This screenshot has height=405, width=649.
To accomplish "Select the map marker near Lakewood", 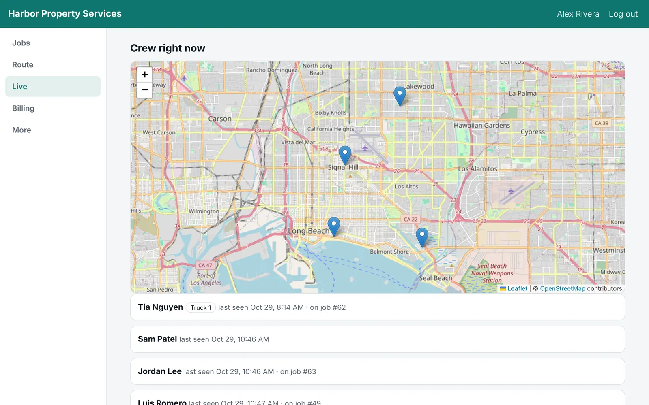I will point(400,96).
